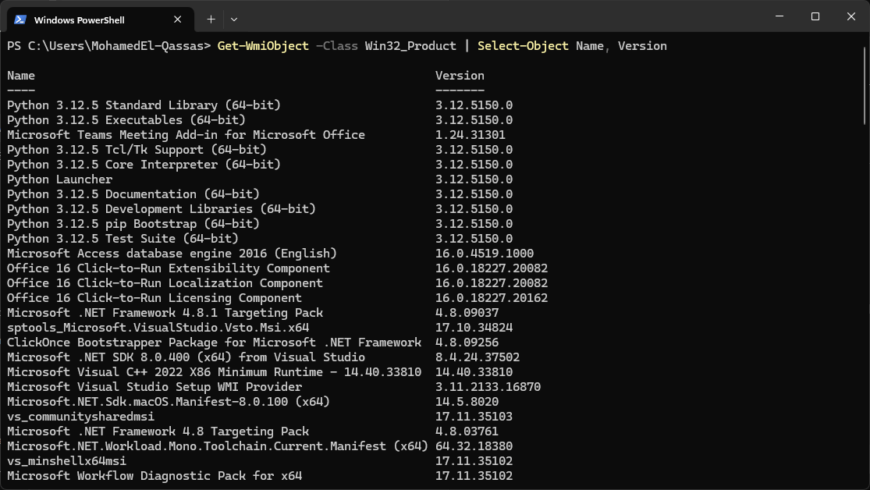Click Microsoft Access database engine 2016 row
The height and width of the screenshot is (490, 870).
coord(172,254)
